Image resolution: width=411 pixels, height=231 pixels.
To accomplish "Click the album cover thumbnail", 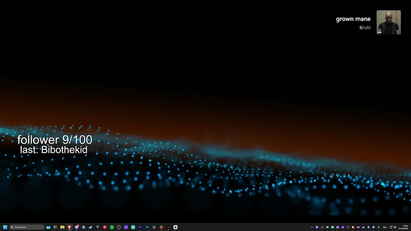I will click(389, 22).
